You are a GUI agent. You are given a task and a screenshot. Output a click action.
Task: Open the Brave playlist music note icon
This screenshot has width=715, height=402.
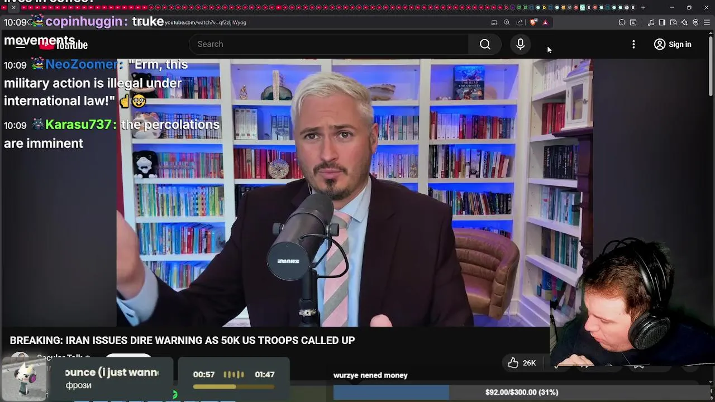[x=651, y=22]
